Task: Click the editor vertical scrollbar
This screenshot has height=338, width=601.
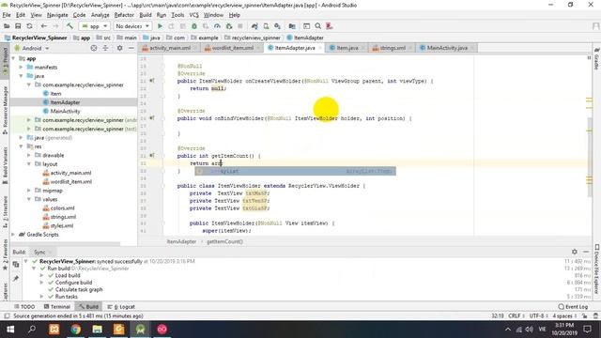Action: [589, 157]
